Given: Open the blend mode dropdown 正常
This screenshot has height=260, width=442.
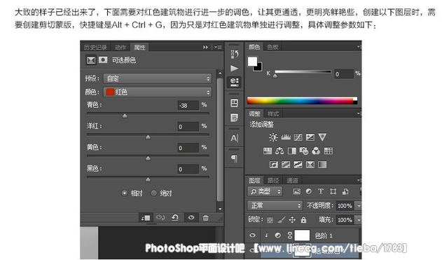Looking at the screenshot, I should (x=275, y=205).
